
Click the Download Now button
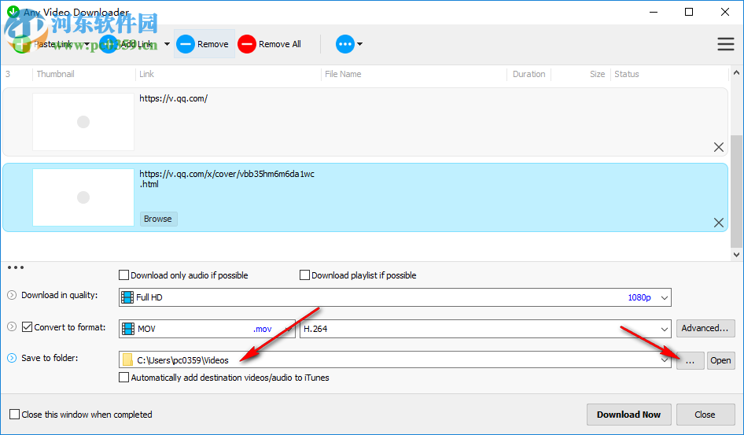628,415
